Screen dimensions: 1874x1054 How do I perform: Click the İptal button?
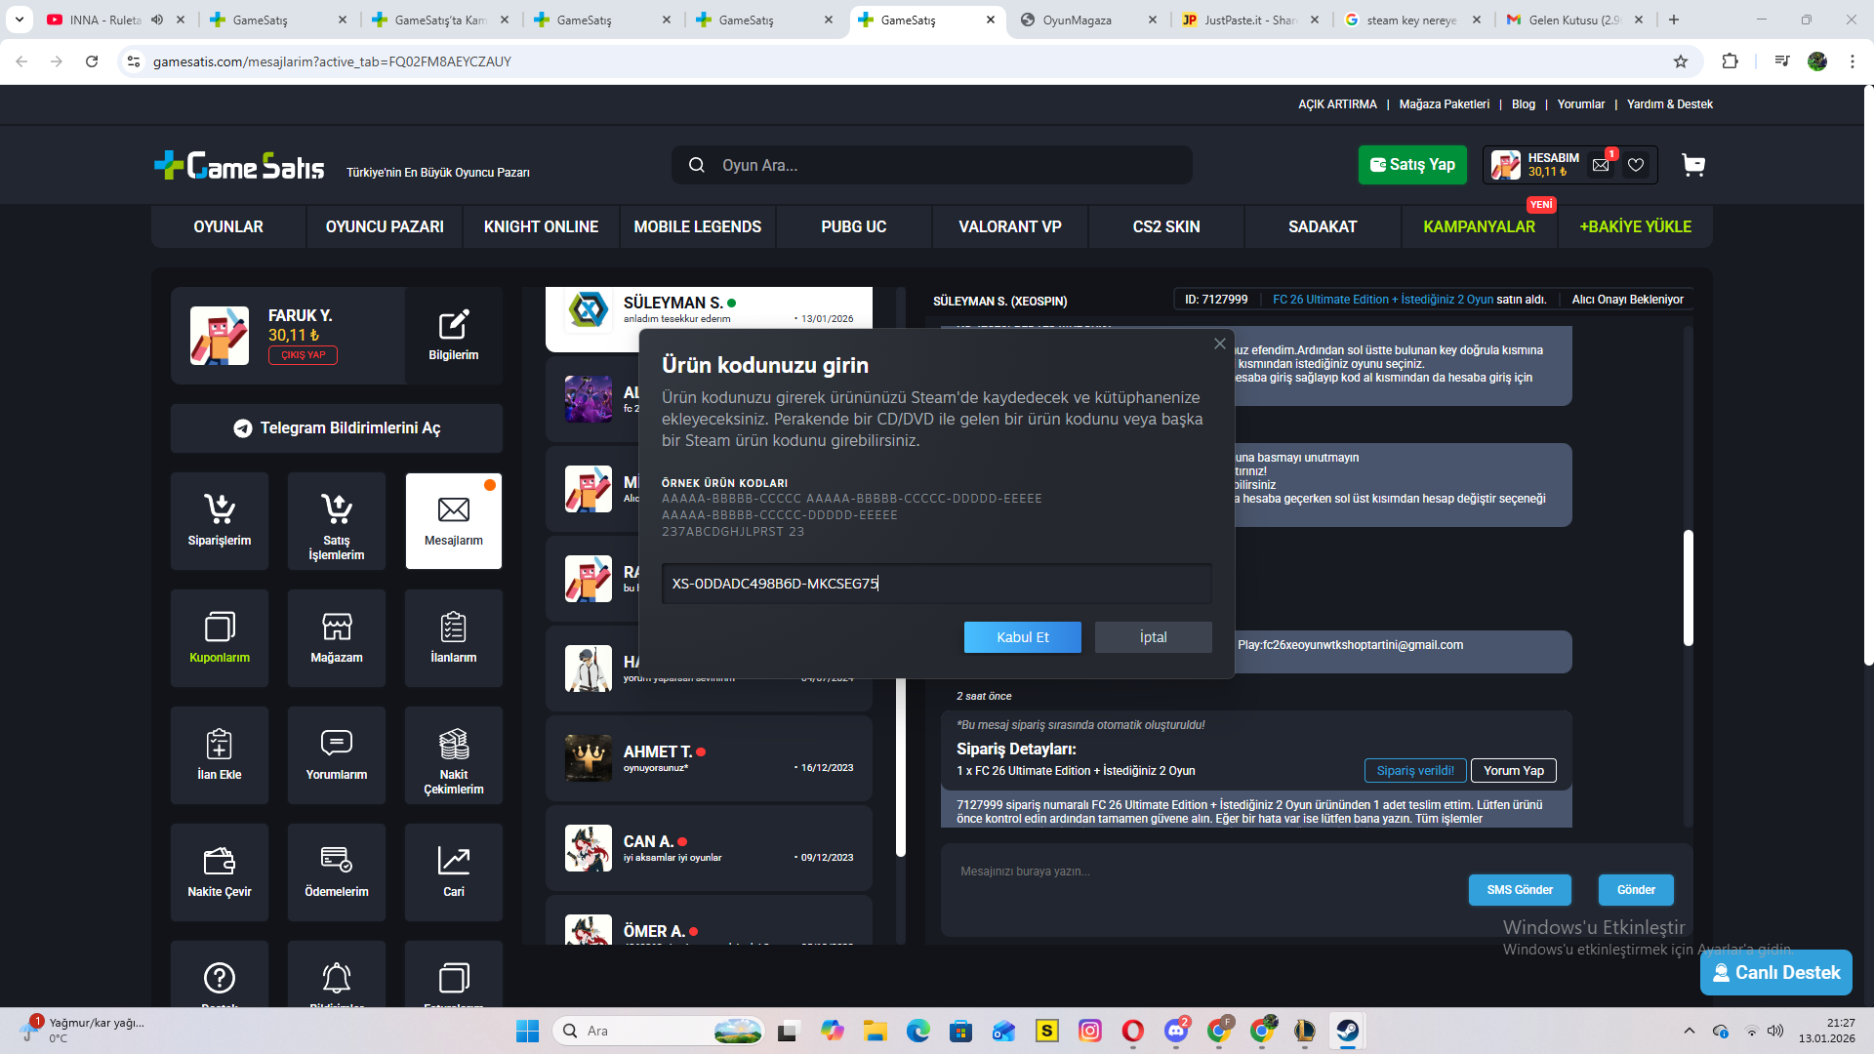1154,637
